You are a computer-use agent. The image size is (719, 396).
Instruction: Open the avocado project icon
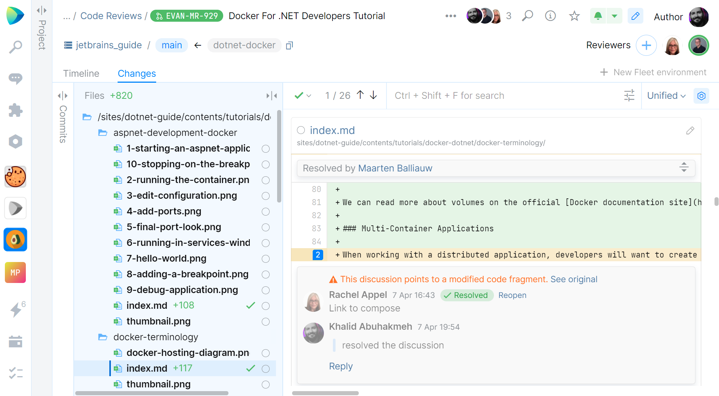point(15,240)
